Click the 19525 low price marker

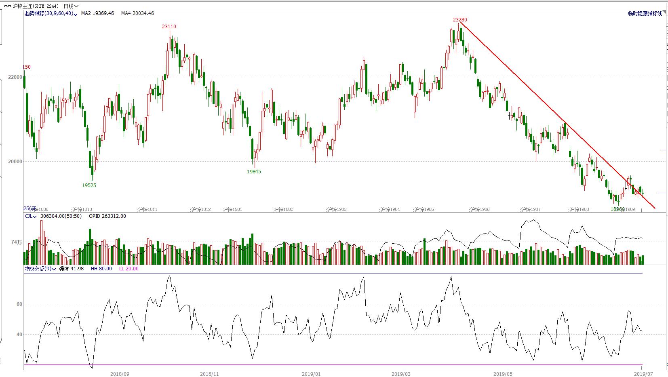pos(89,185)
